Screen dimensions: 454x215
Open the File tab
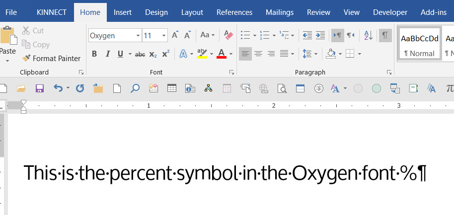tap(11, 12)
